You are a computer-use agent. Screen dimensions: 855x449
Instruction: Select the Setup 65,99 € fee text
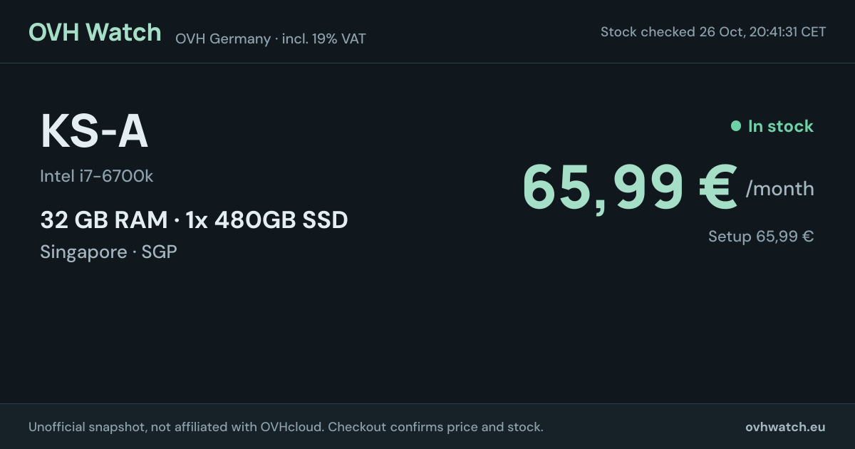point(761,237)
